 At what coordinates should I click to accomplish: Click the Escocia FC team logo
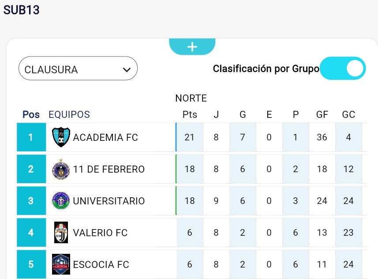(x=61, y=264)
